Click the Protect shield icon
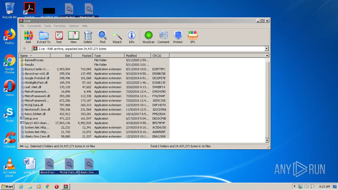Image resolution: width=338 pixels, height=190 pixels. point(178,37)
